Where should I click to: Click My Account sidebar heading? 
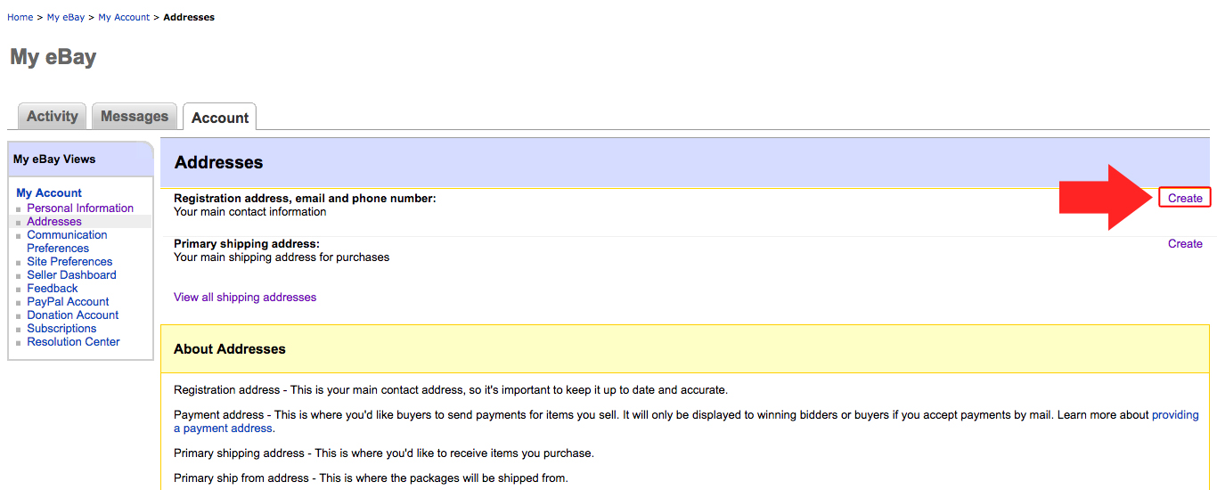point(49,193)
